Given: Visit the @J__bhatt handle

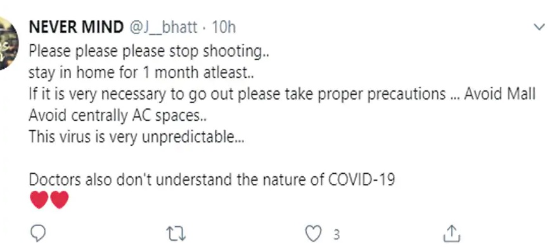Looking at the screenshot, I should (163, 27).
